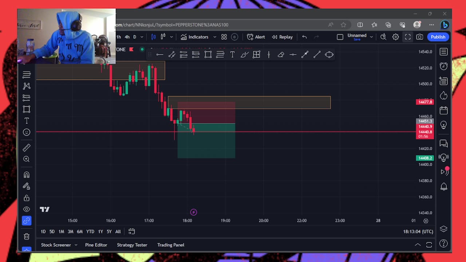Open the object tree layers icon
466x262 pixels.
click(443, 229)
